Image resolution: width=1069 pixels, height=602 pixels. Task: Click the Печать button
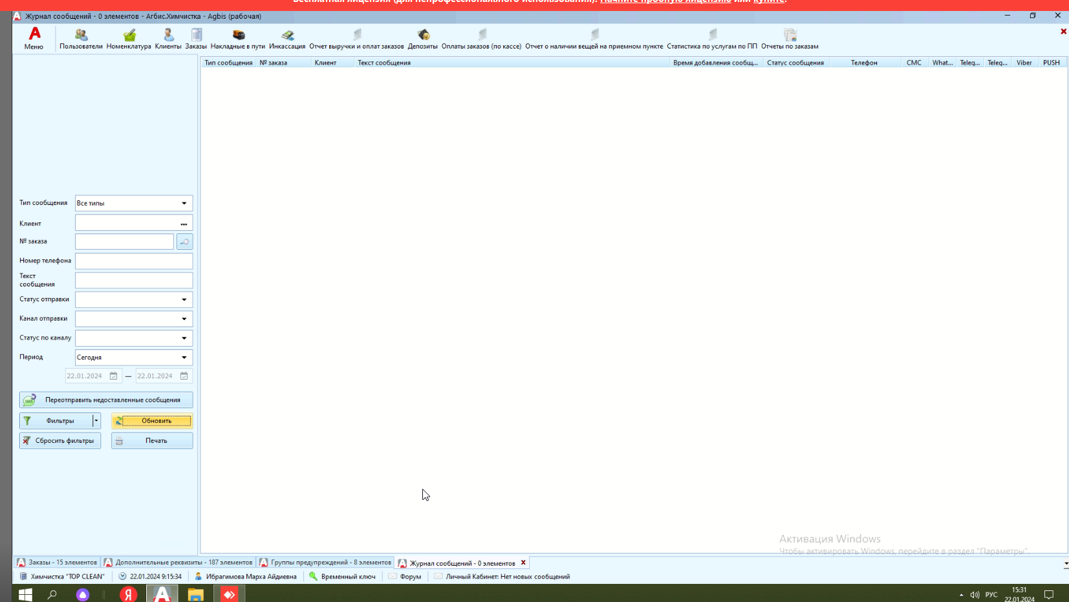point(152,441)
